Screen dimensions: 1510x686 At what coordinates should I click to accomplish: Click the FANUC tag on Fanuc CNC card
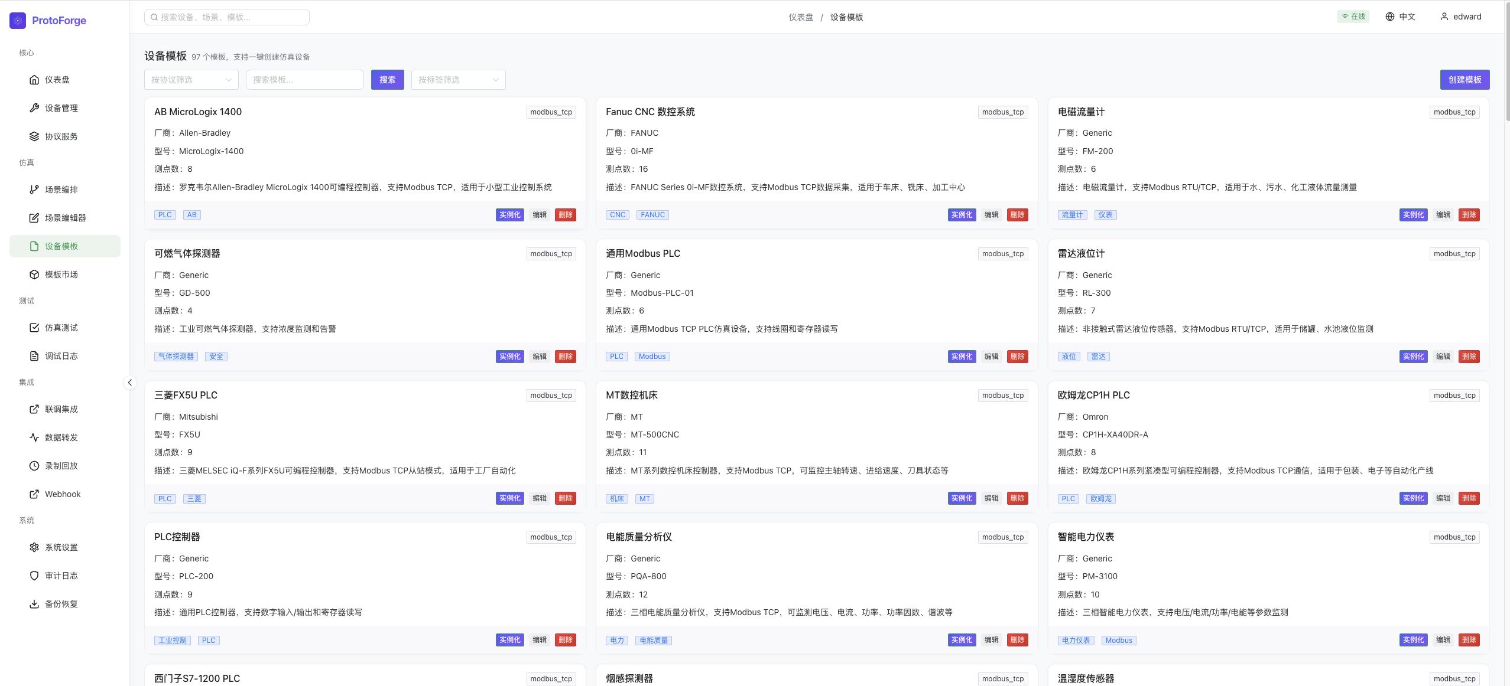652,215
